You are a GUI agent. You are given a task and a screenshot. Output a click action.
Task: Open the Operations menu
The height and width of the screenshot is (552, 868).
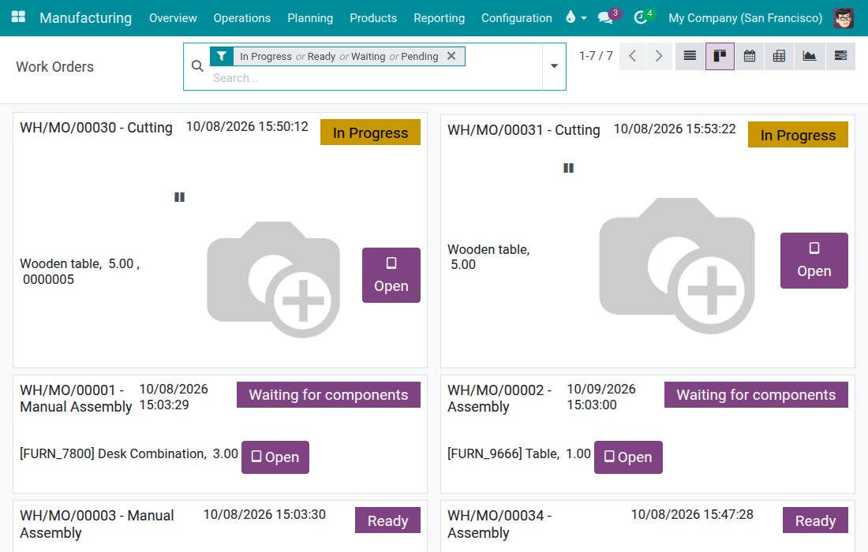pyautogui.click(x=242, y=17)
